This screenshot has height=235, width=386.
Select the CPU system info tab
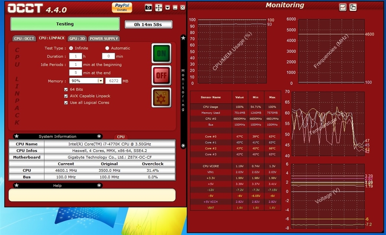coord(121,137)
